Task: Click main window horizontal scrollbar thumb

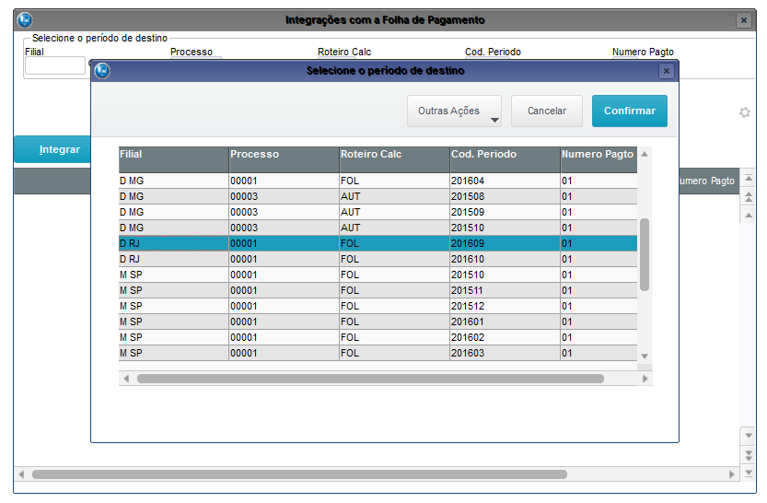Action: 299,474
